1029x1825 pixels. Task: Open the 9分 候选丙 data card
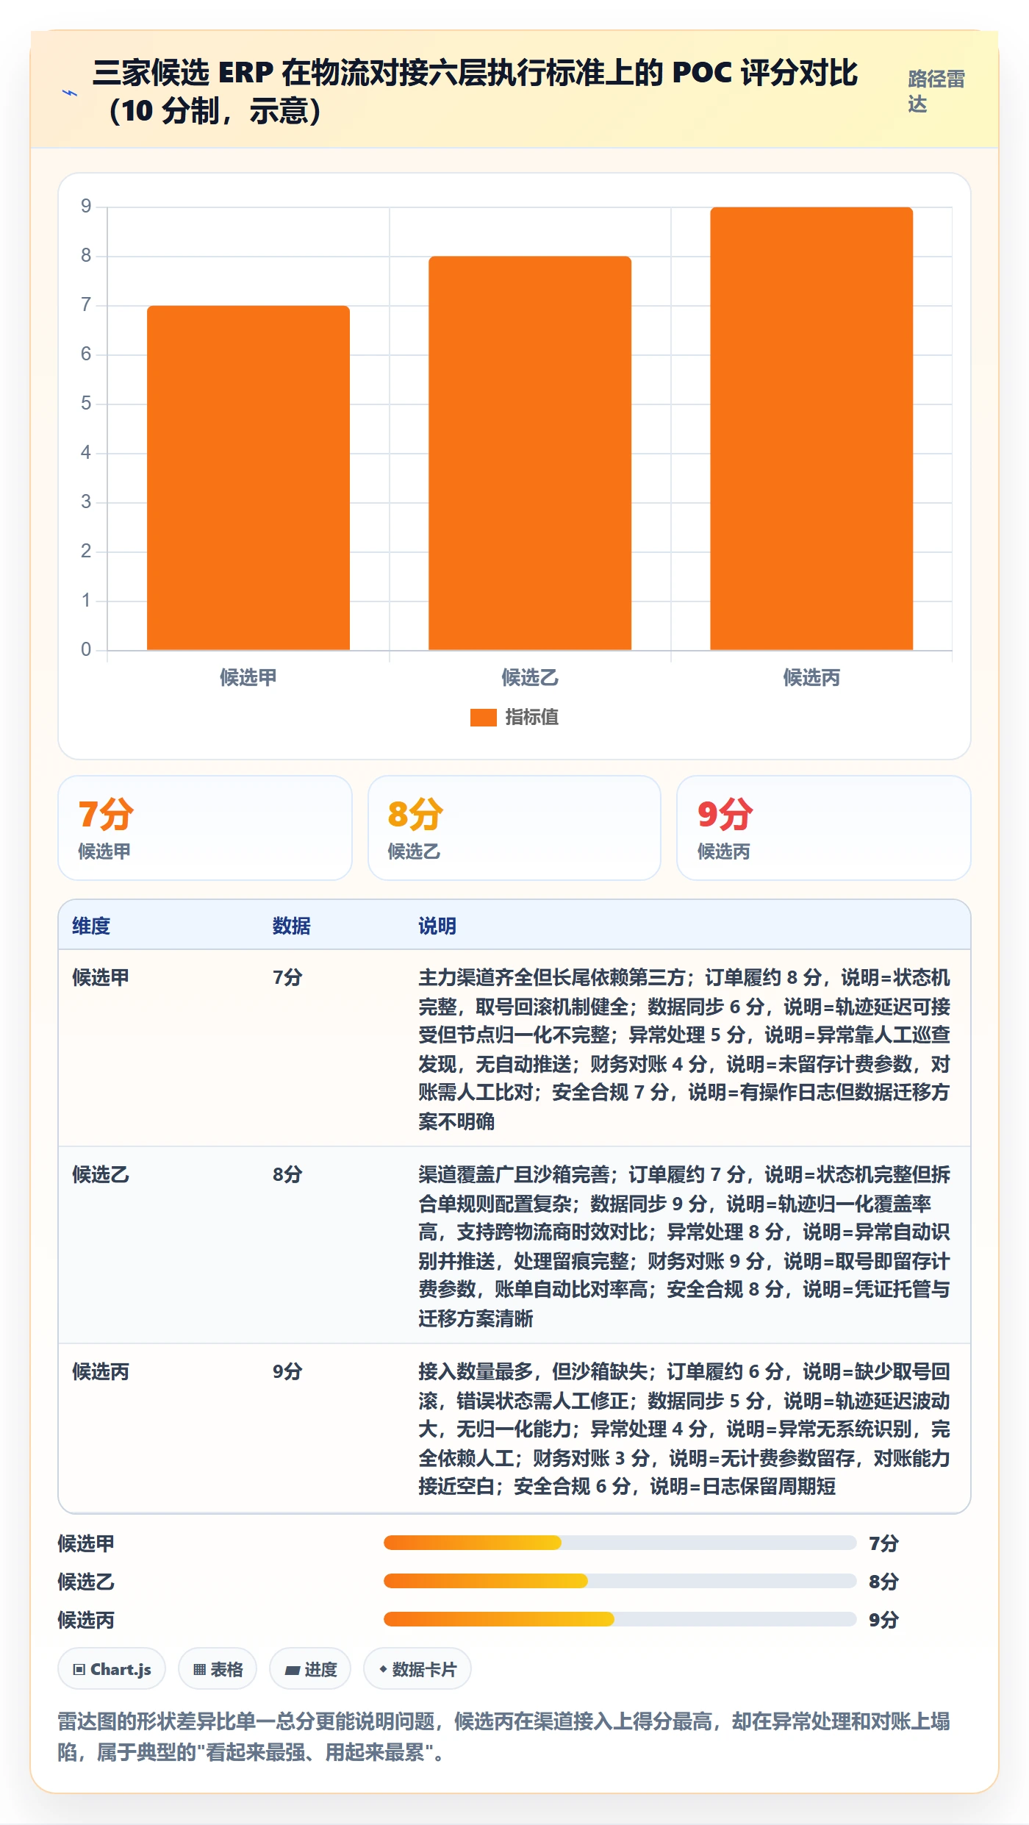[x=824, y=828]
